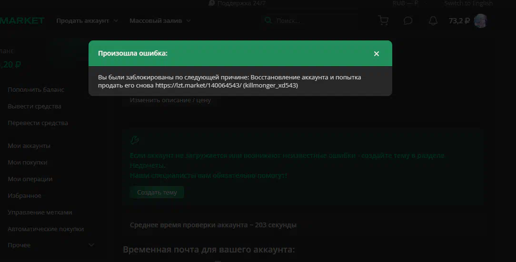Open Избранное in sidebar

(x=24, y=195)
